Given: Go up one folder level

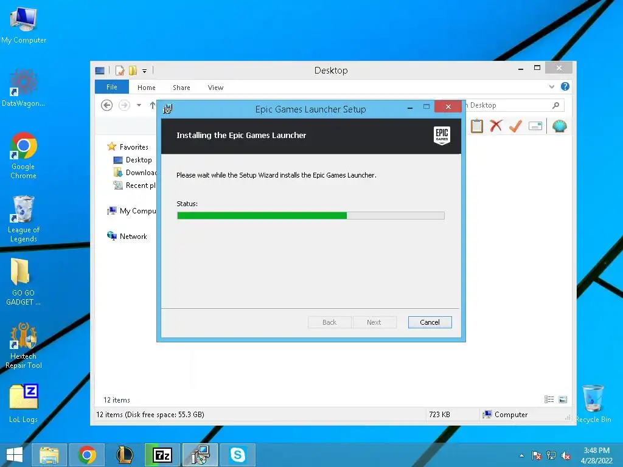Looking at the screenshot, I should point(152,105).
